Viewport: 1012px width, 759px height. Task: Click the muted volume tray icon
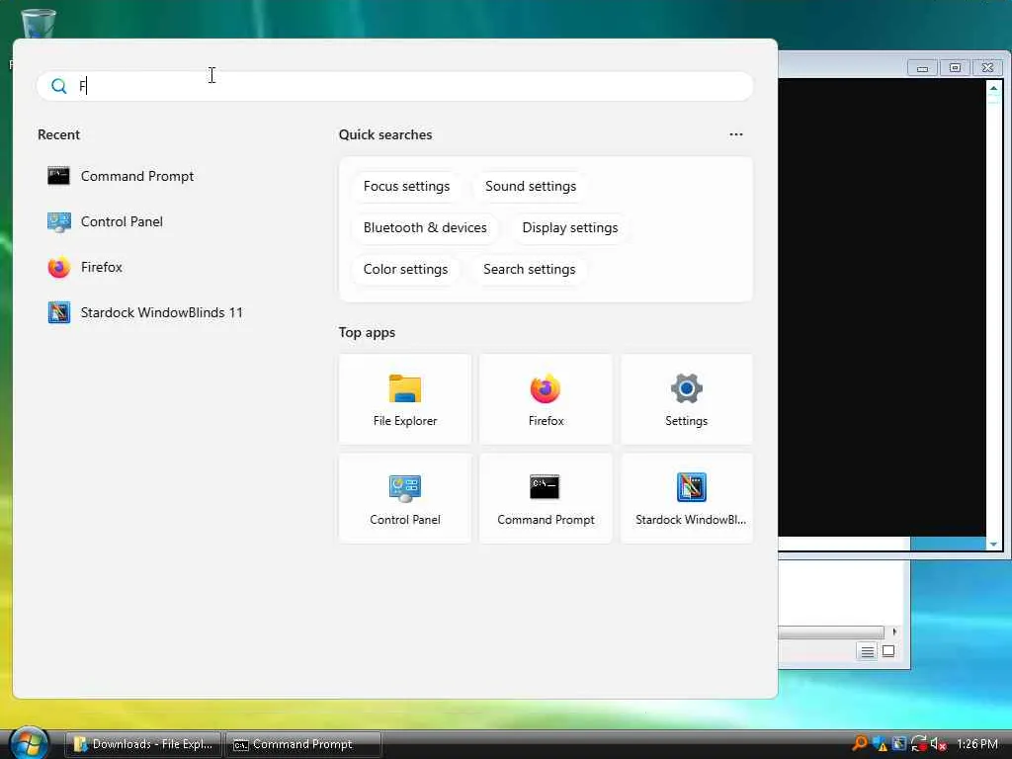point(938,743)
